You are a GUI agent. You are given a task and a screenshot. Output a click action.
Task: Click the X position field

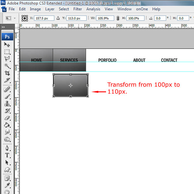(x=44, y=18)
